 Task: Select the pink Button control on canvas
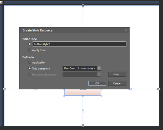coord(83,92)
